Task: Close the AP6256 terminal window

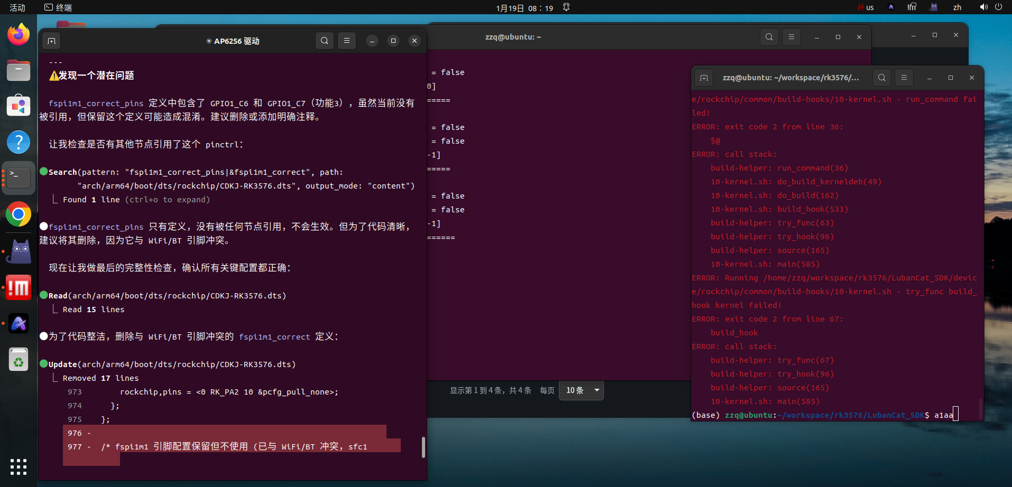Action: click(x=415, y=41)
